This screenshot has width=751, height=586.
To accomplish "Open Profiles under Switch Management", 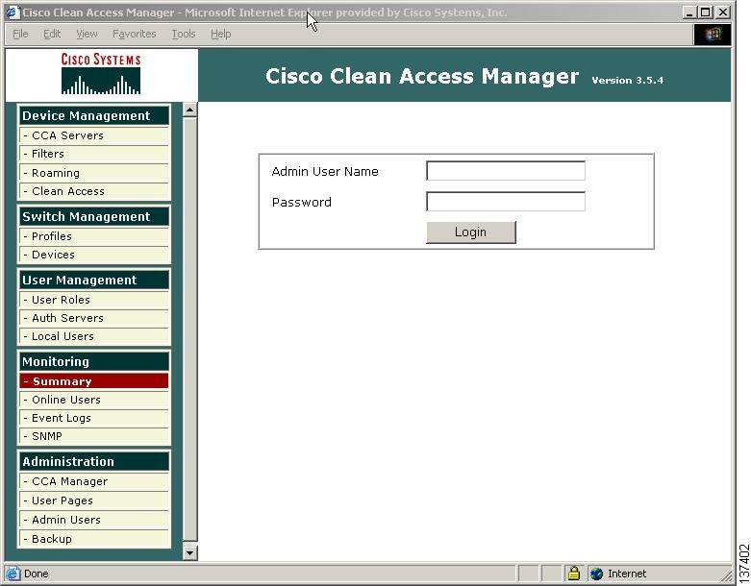I will [x=94, y=236].
